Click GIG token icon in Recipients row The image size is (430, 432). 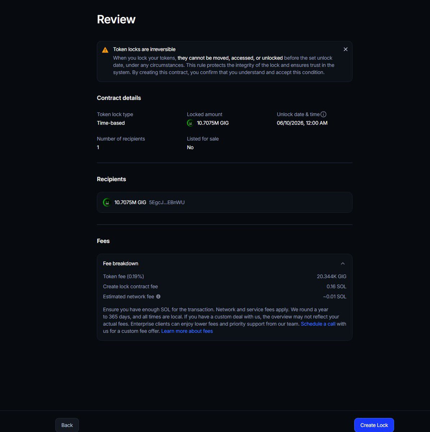click(x=107, y=202)
